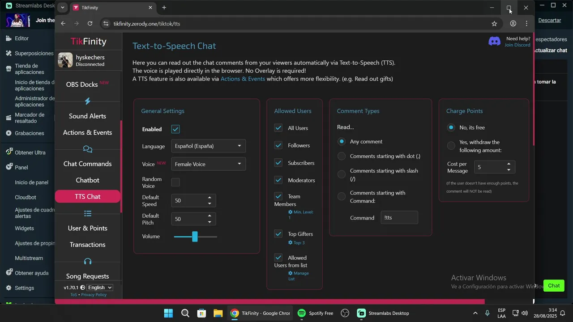
Task: Open Microsoft Store from the taskbar
Action: (201, 313)
